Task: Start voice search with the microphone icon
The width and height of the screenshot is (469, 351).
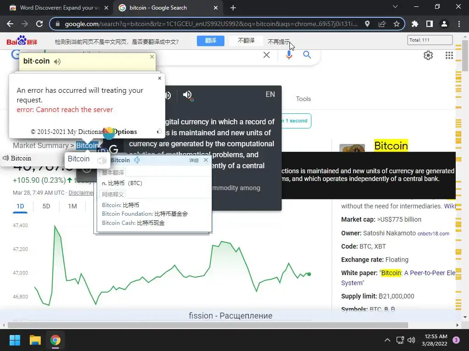Action: click(289, 55)
